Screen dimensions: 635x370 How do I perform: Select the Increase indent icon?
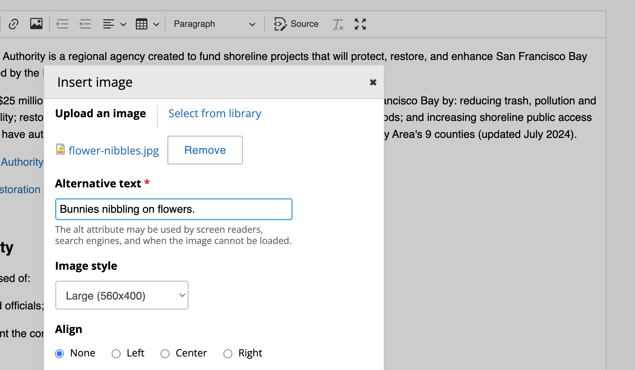(62, 24)
